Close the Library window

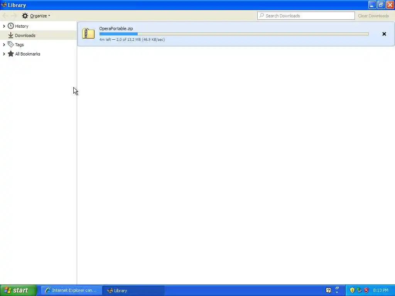[390, 5]
